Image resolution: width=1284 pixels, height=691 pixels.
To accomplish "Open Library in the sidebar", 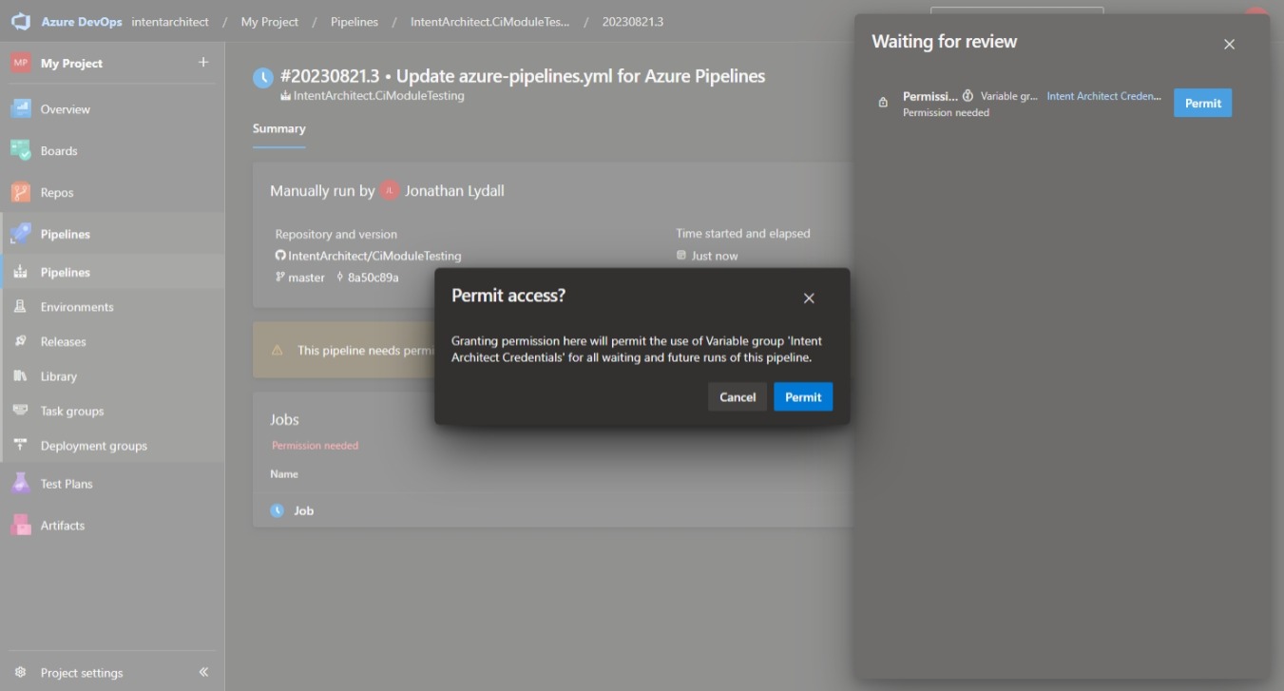I will pyautogui.click(x=58, y=376).
